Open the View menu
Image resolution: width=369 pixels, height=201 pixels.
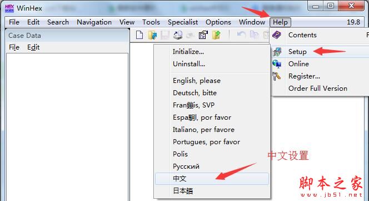tap(127, 22)
